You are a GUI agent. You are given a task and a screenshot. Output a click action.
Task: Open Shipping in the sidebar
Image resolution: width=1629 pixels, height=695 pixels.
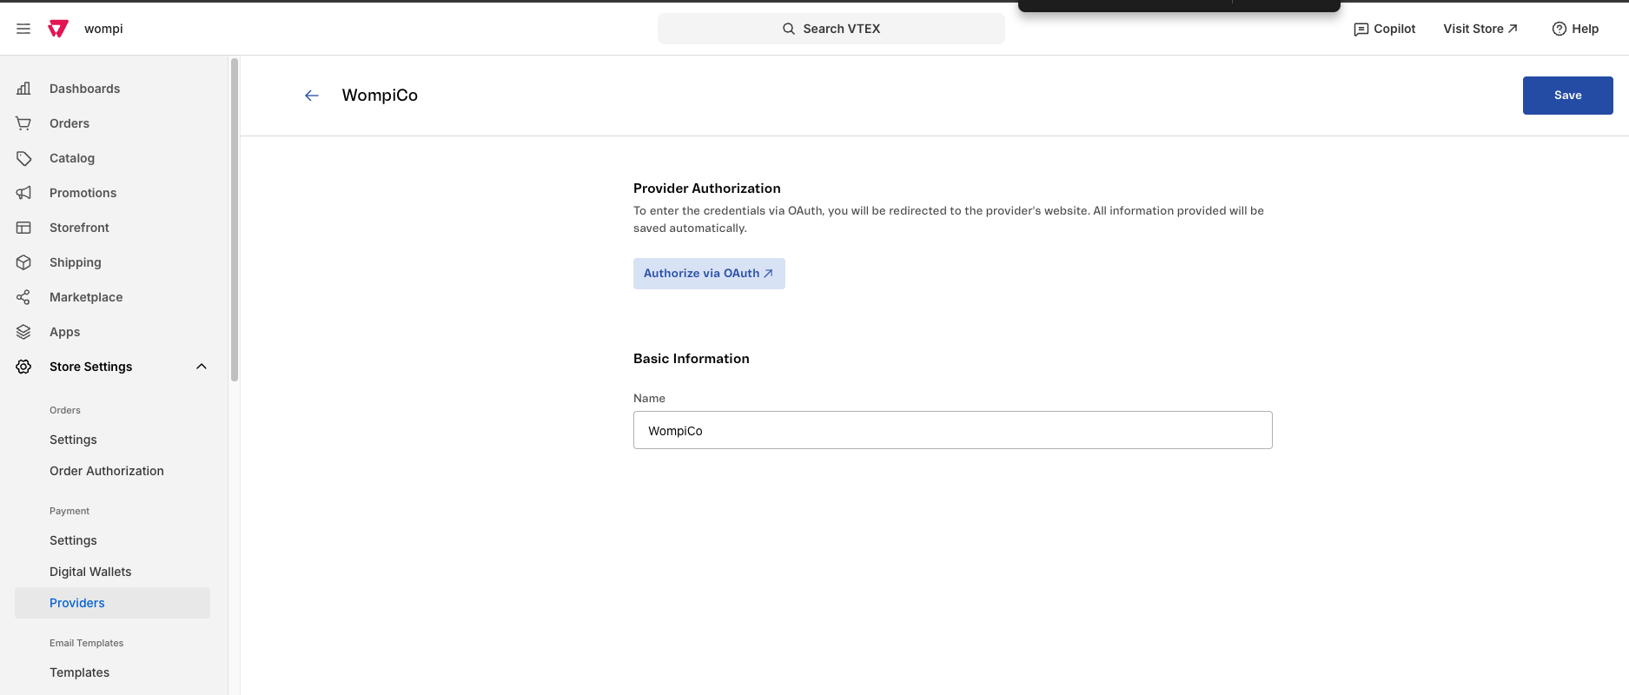[76, 262]
